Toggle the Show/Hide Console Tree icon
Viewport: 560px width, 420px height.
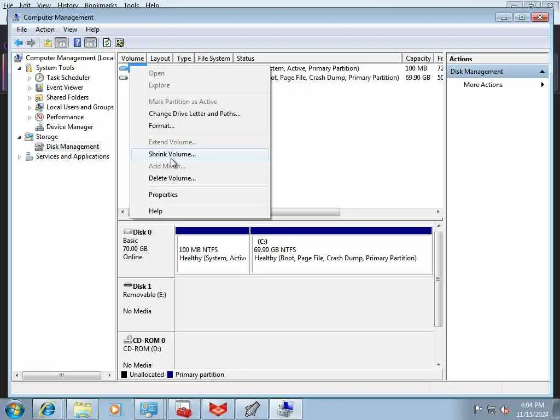pyautogui.click(x=61, y=43)
